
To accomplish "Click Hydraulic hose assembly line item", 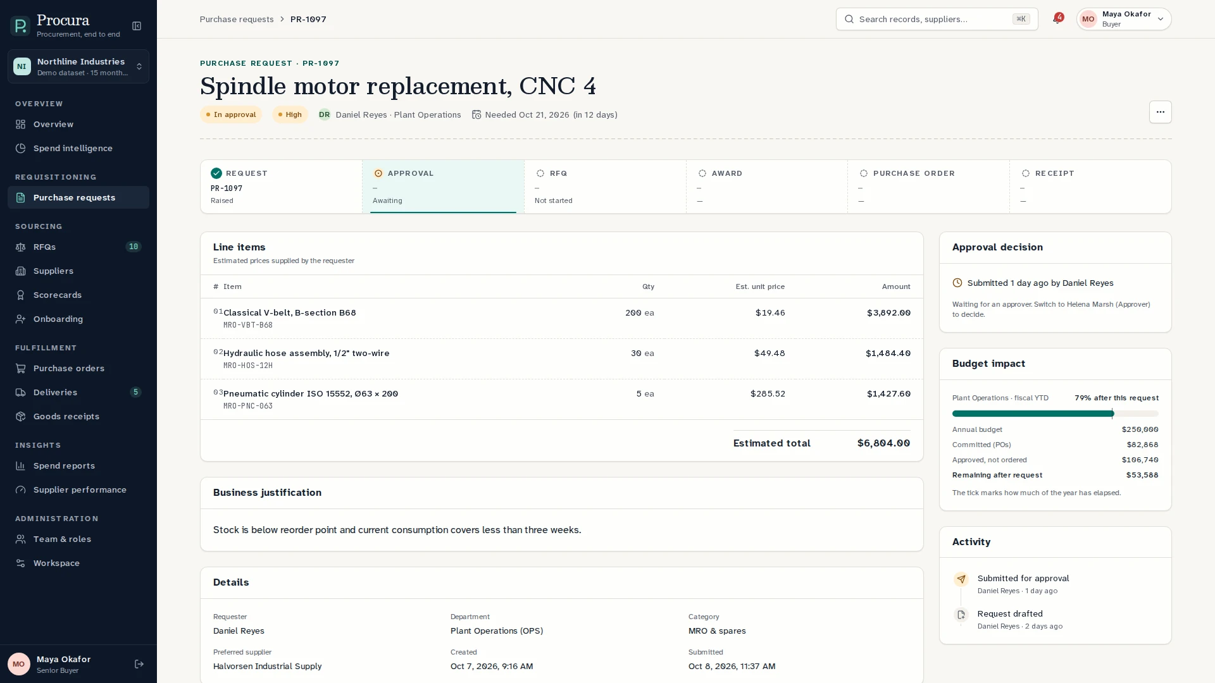I will pos(562,359).
